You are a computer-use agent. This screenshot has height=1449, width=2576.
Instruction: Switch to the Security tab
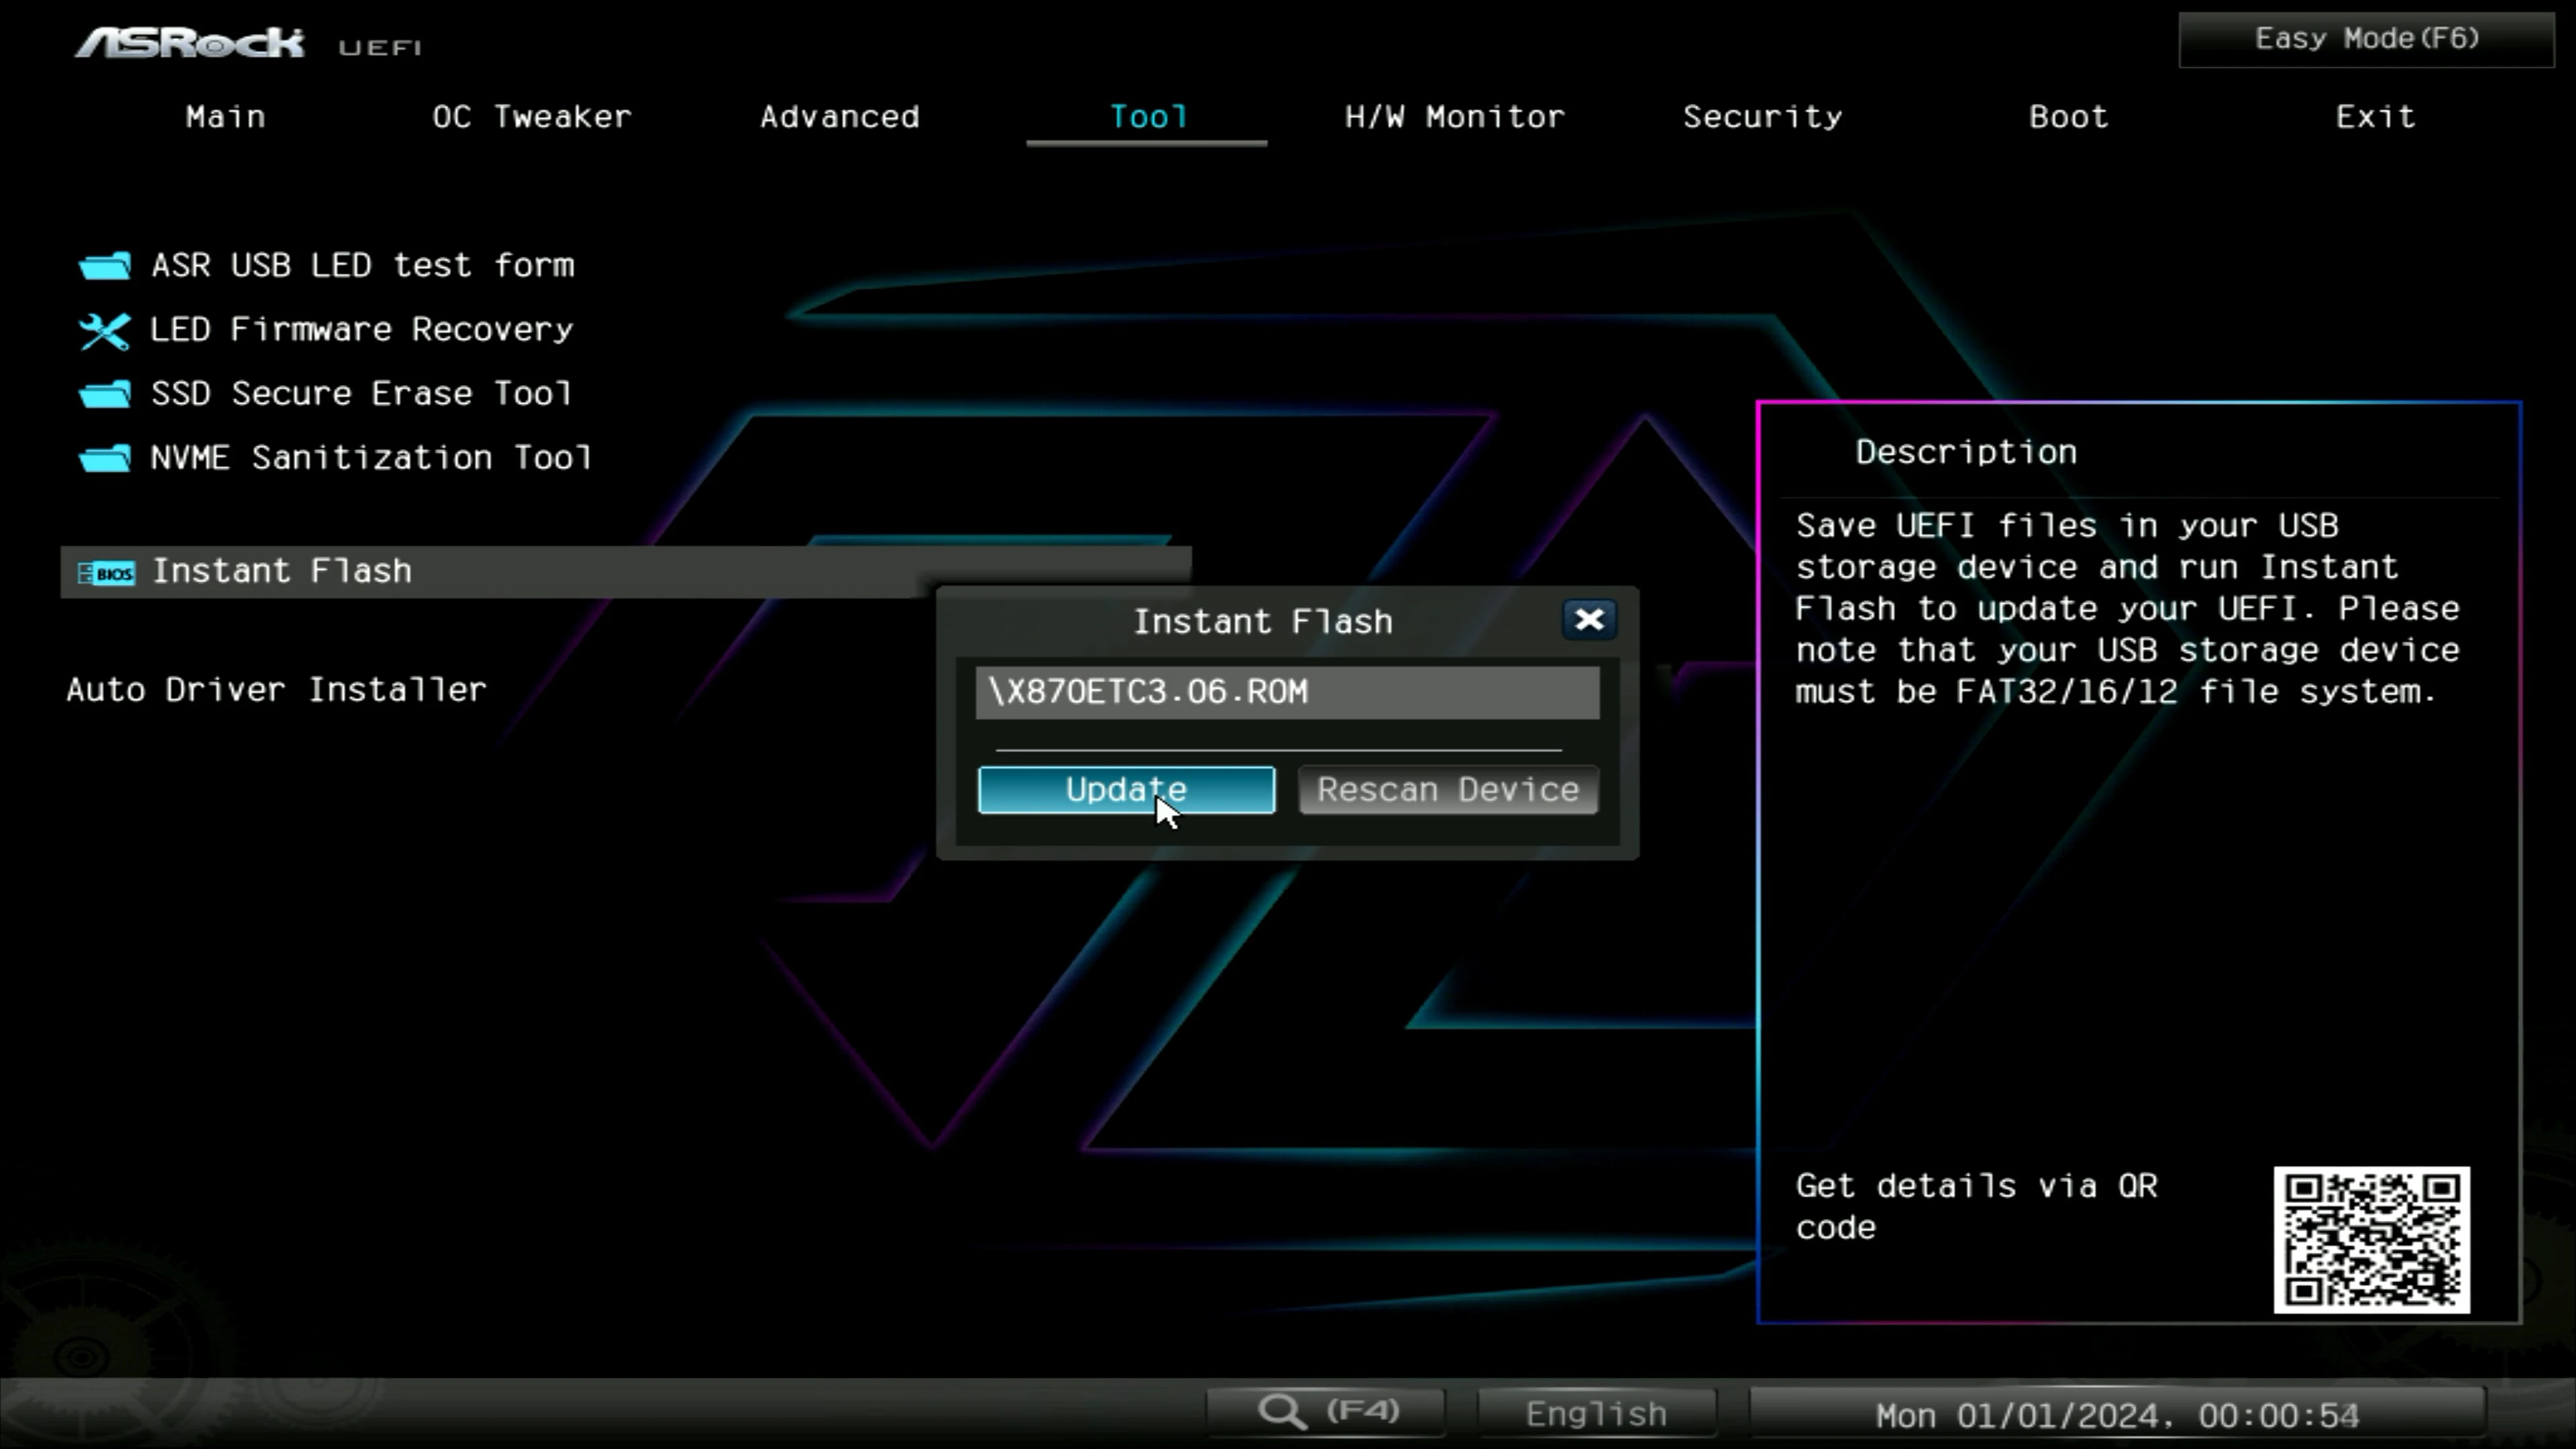click(1762, 117)
